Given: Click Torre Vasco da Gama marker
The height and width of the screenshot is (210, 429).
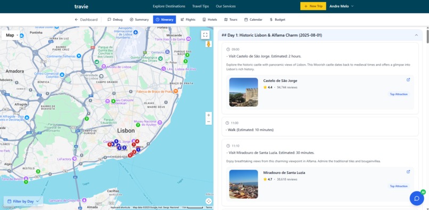Looking at the screenshot, I should click(188, 39).
